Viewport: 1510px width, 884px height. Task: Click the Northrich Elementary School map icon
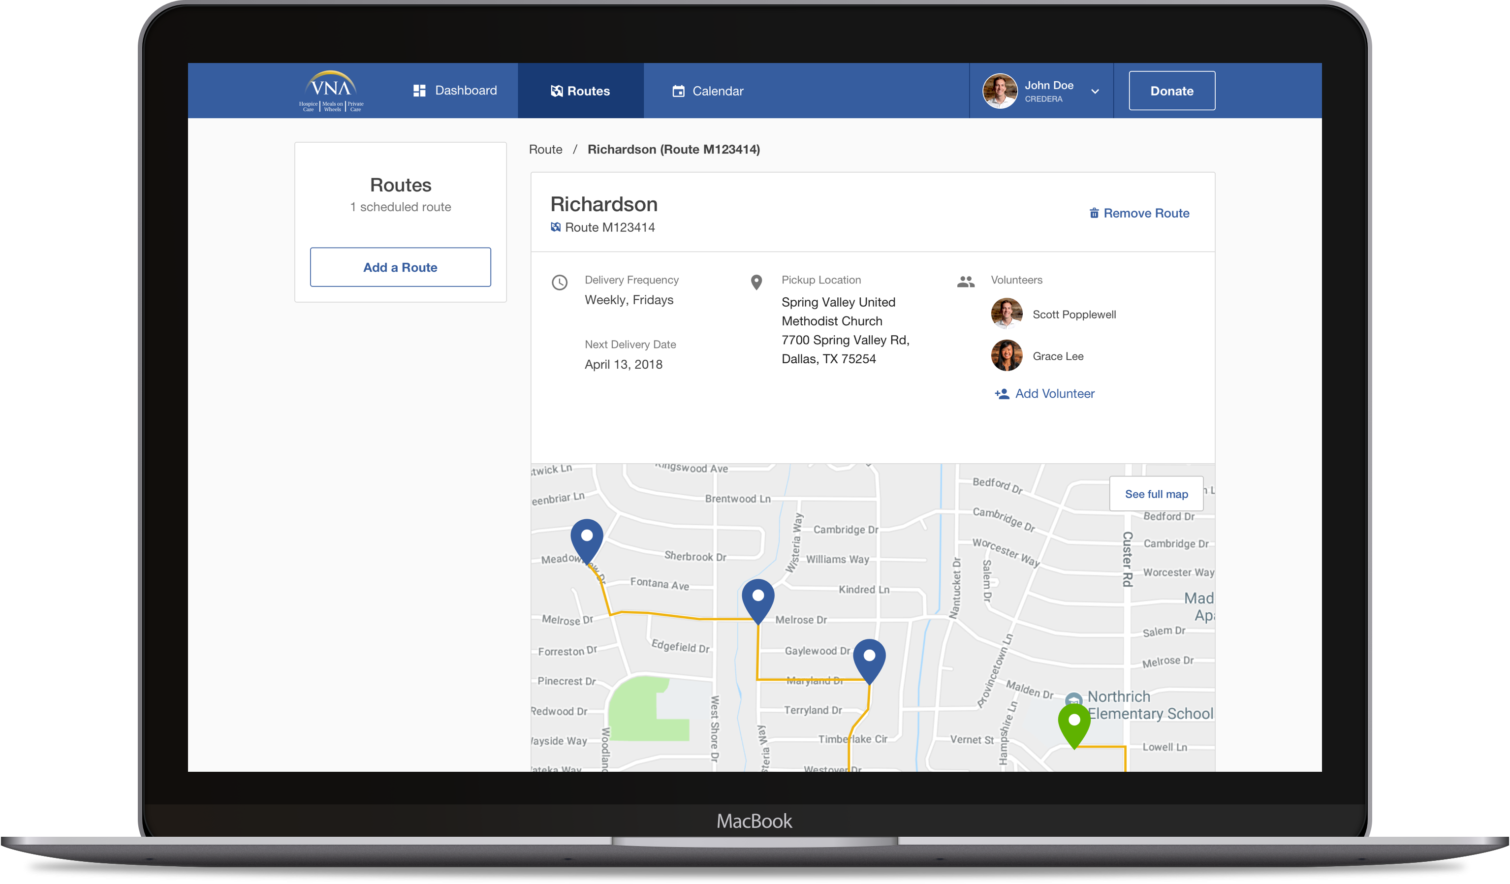coord(1073,699)
